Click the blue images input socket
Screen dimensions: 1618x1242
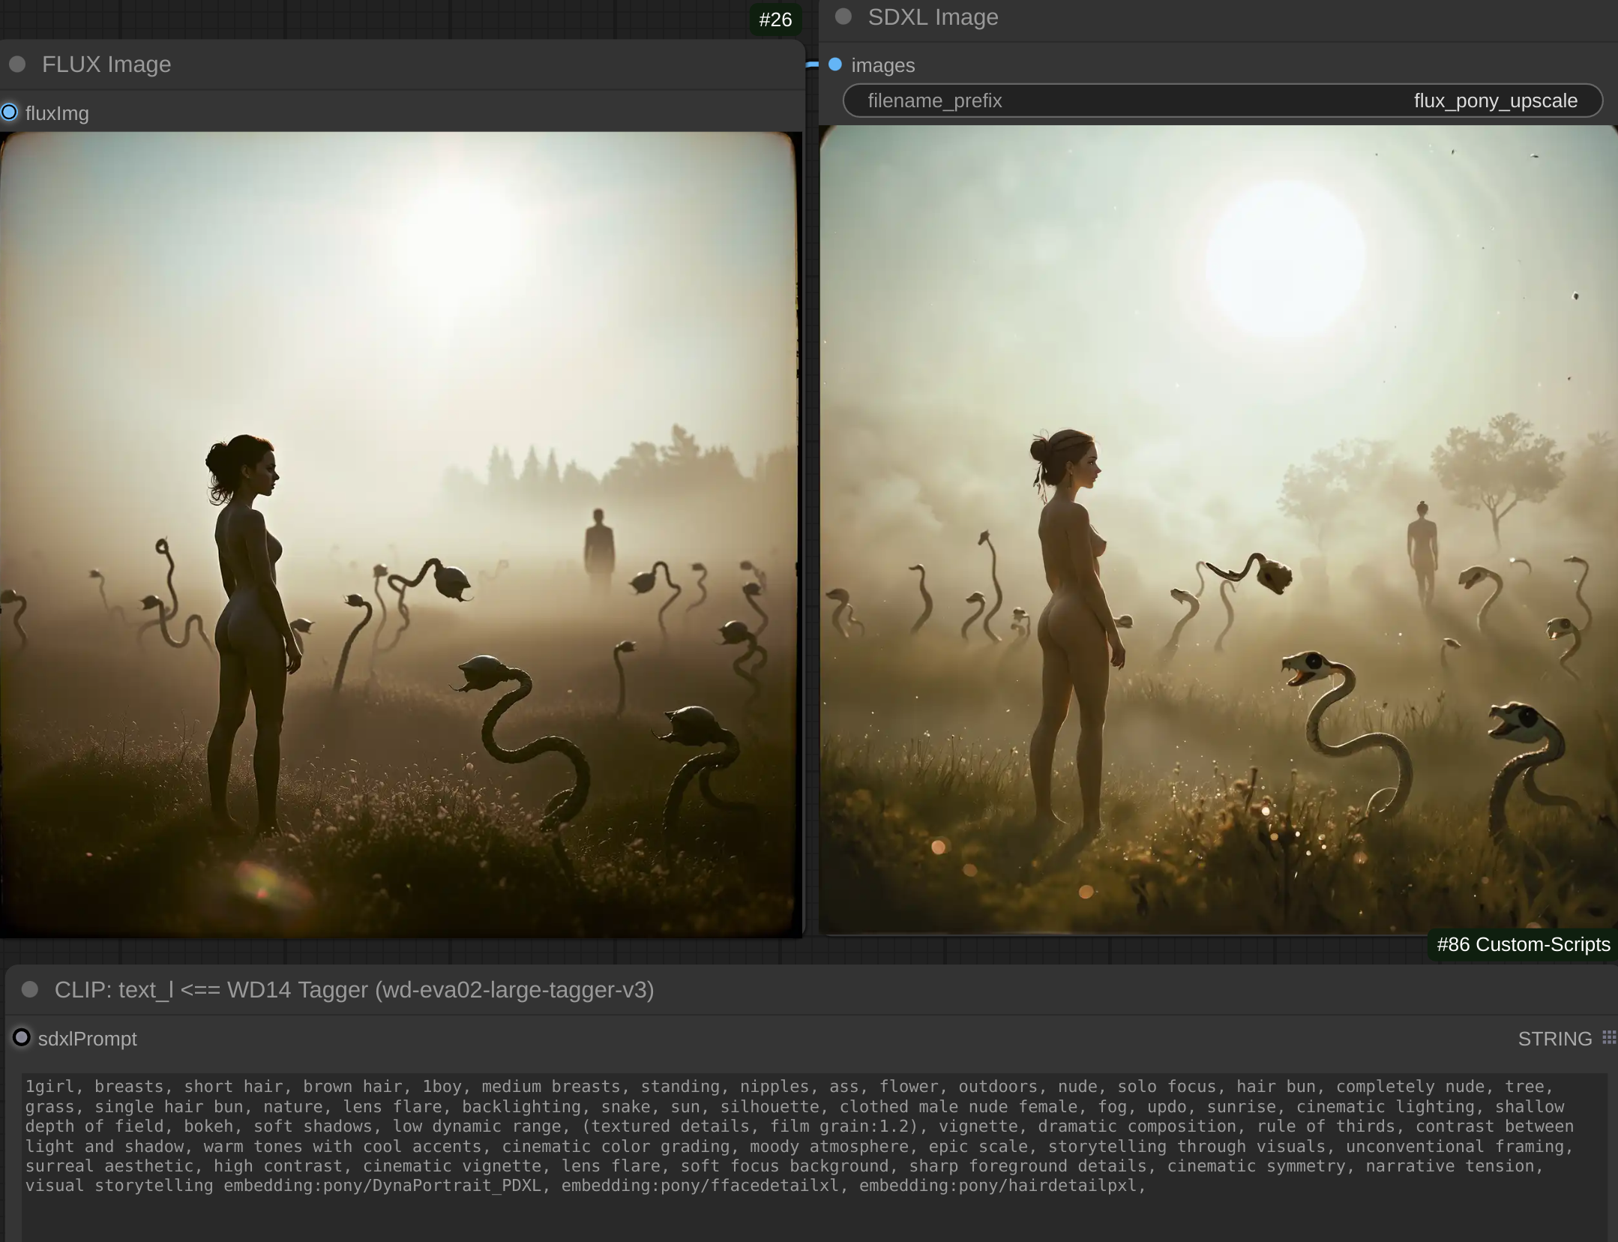[835, 64]
